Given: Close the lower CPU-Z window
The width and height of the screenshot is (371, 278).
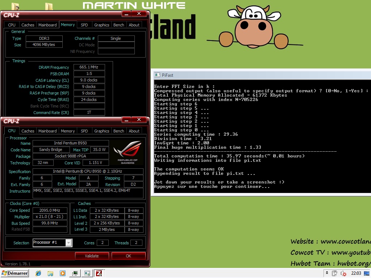Looking at the screenshot, I should coord(139,119).
